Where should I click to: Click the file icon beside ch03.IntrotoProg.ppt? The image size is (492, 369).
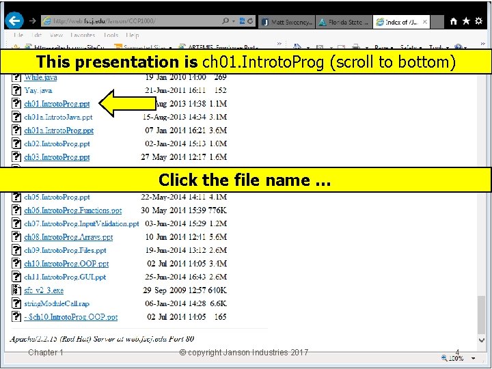(x=16, y=156)
